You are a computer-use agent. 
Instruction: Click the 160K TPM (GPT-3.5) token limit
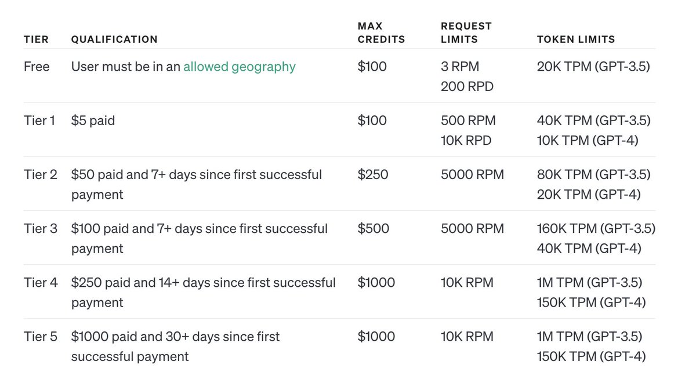click(x=596, y=228)
